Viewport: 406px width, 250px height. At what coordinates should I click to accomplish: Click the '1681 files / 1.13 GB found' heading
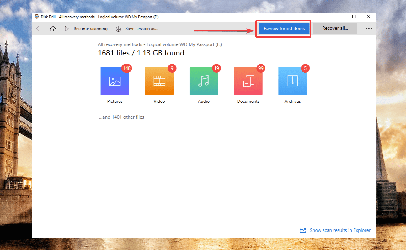141,53
